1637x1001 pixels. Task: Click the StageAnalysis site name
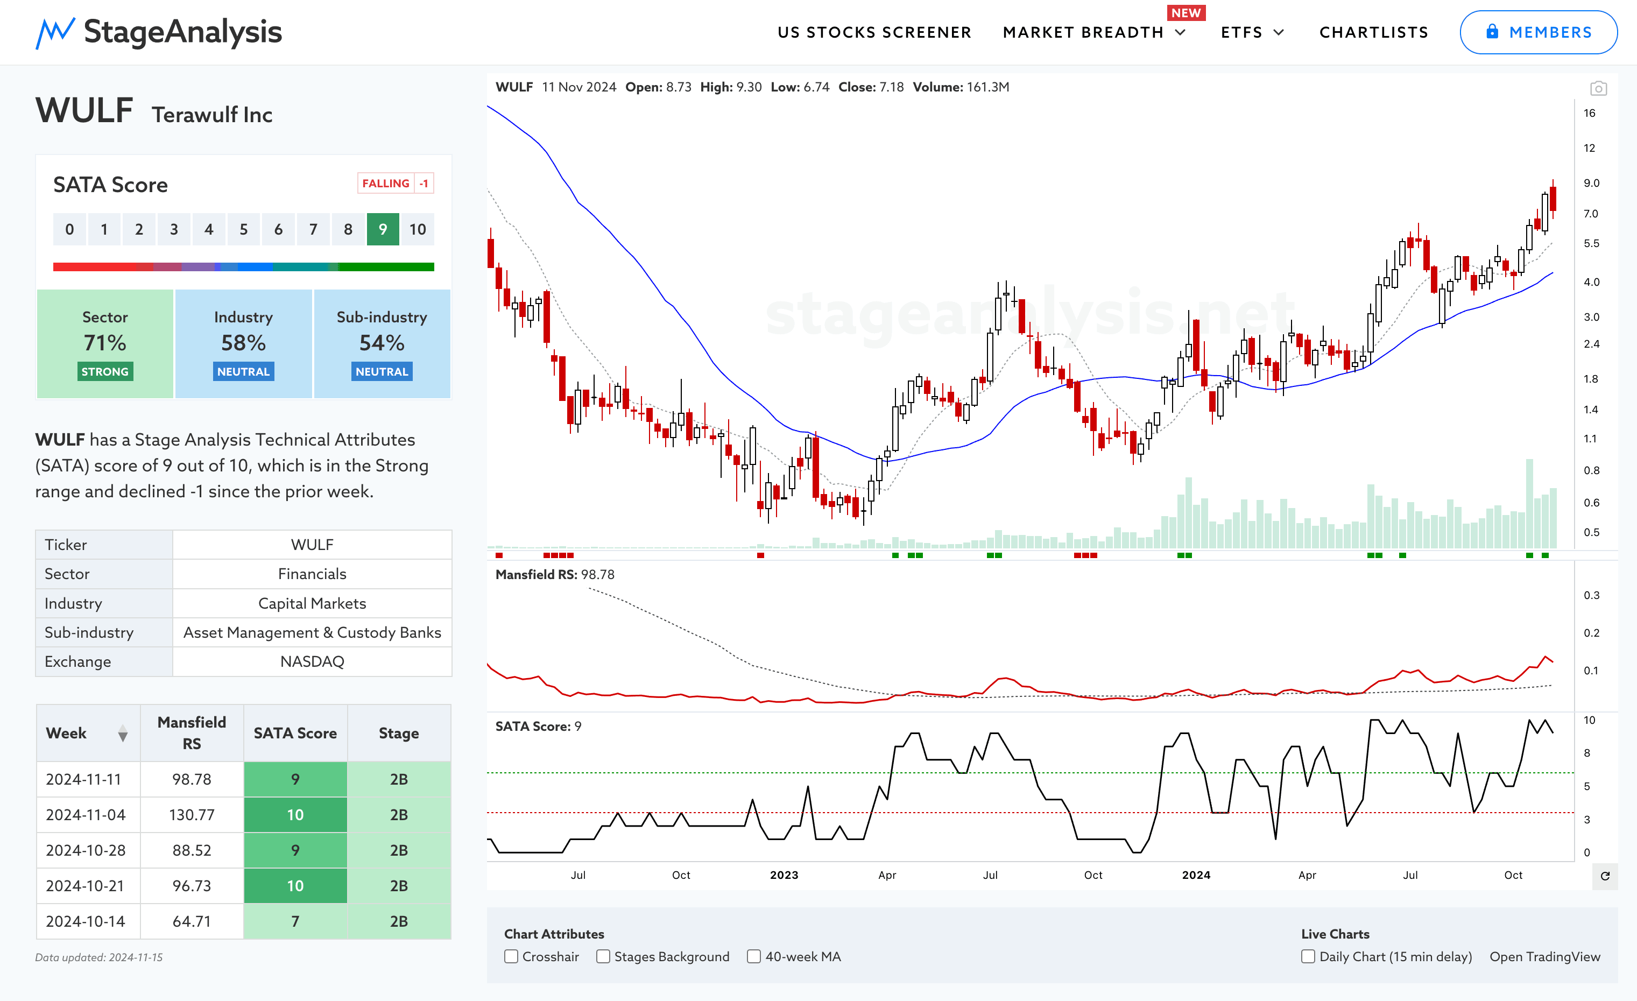pyautogui.click(x=183, y=32)
